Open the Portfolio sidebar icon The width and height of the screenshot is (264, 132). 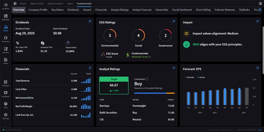pyautogui.click(x=6, y=5)
